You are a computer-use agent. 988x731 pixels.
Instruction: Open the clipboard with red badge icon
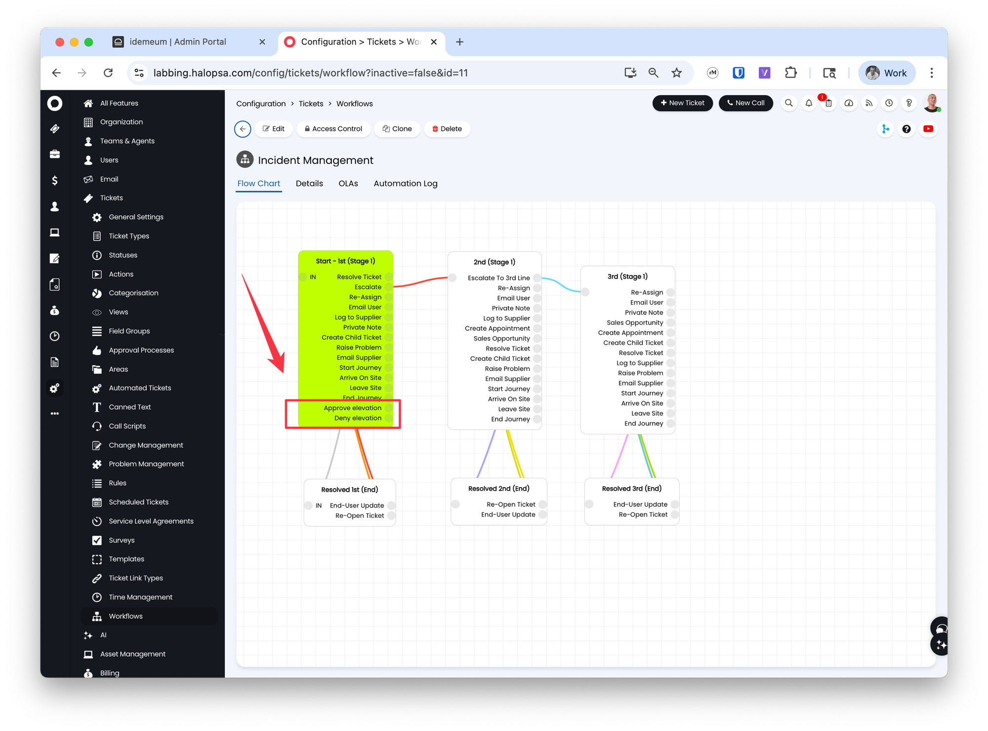pos(828,103)
